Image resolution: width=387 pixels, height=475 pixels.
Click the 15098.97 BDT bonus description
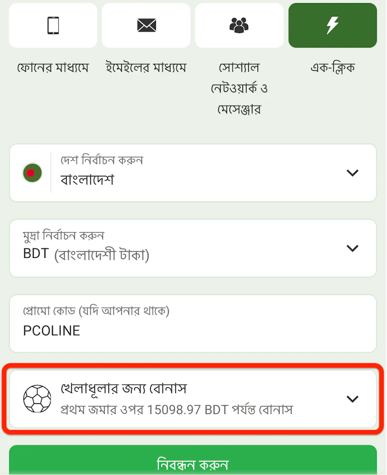176,410
